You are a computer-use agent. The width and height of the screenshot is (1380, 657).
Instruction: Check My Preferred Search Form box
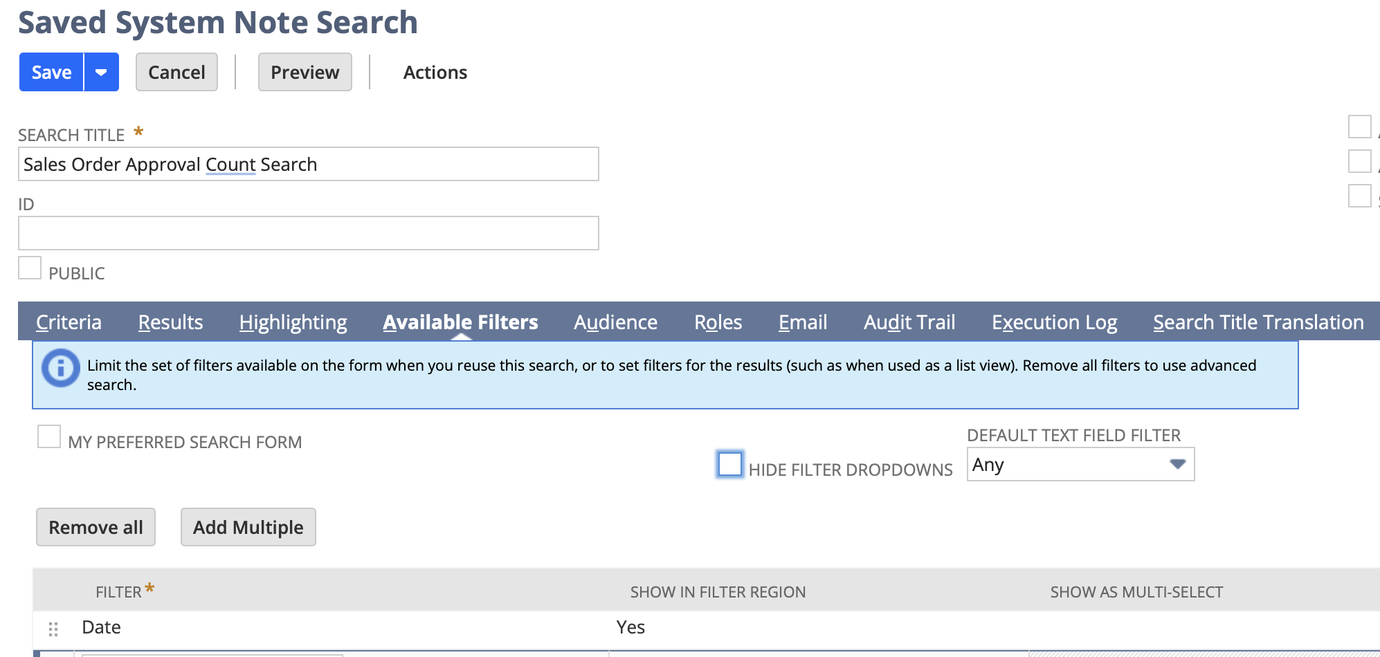pos(49,437)
